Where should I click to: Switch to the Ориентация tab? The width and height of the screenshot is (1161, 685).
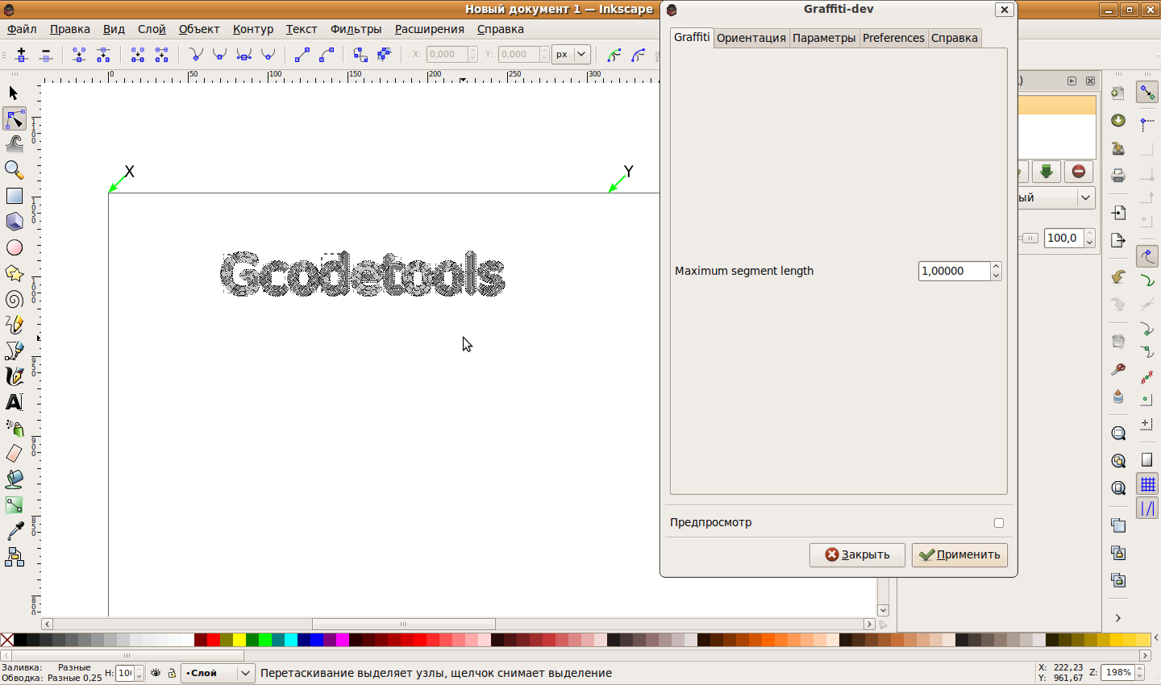pyautogui.click(x=751, y=38)
